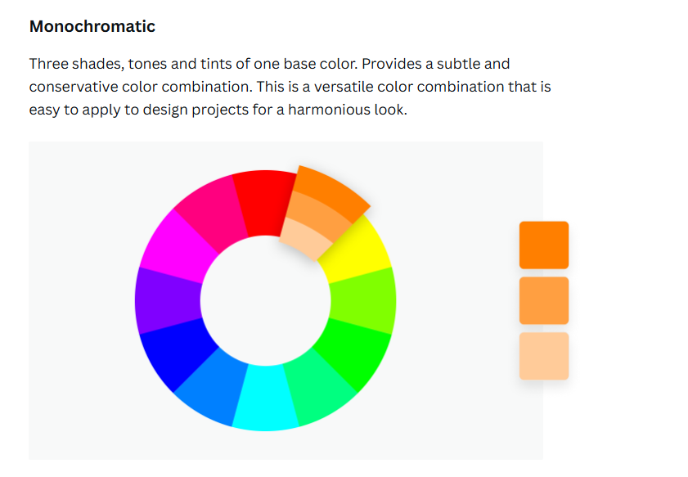Select the yellow wheel segment
The image size is (688, 477).
point(357,249)
